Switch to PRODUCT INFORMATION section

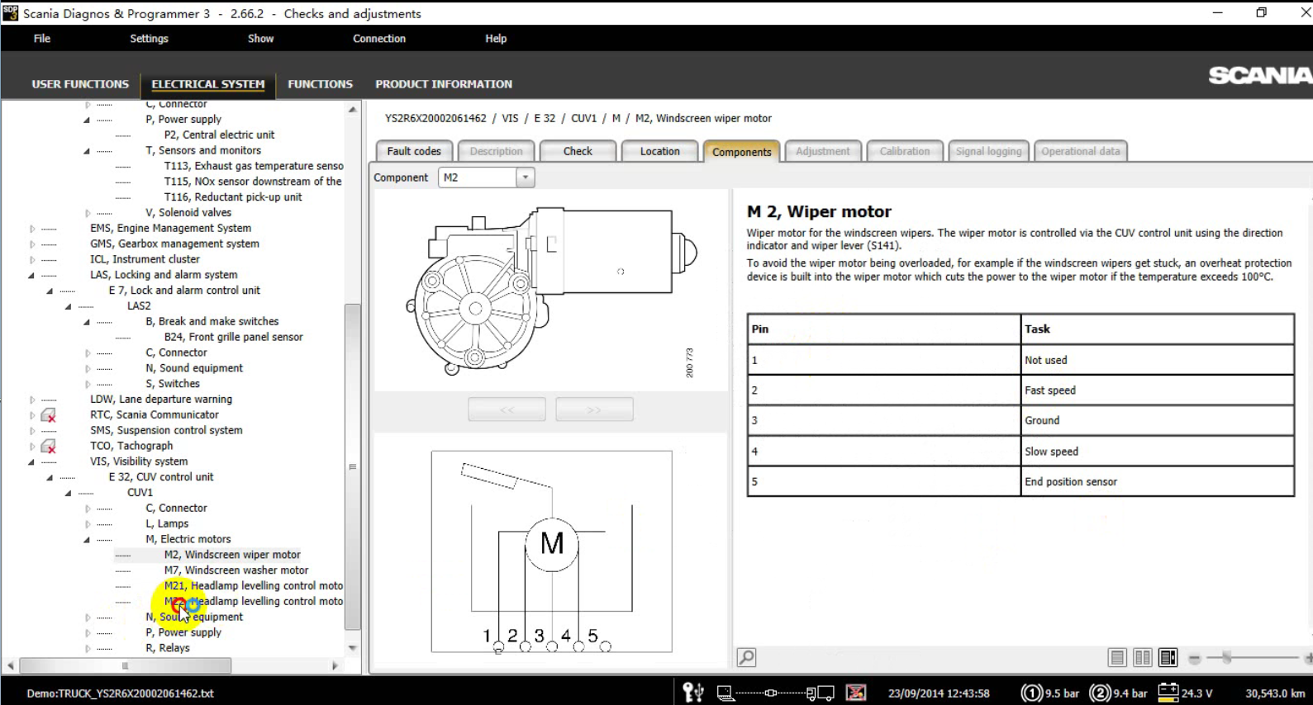[444, 84]
